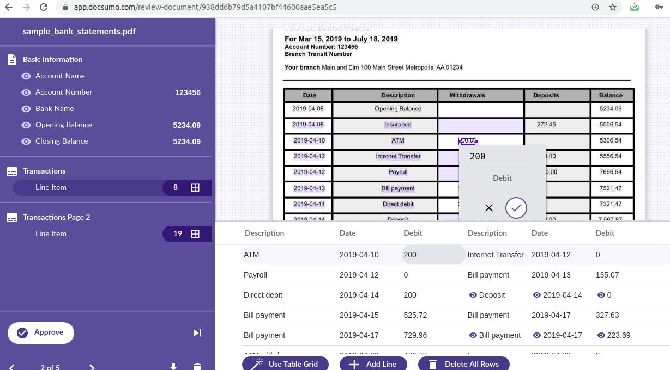The image size is (670, 370).
Task: Toggle eye icon beside Deposit description
Action: click(x=473, y=295)
